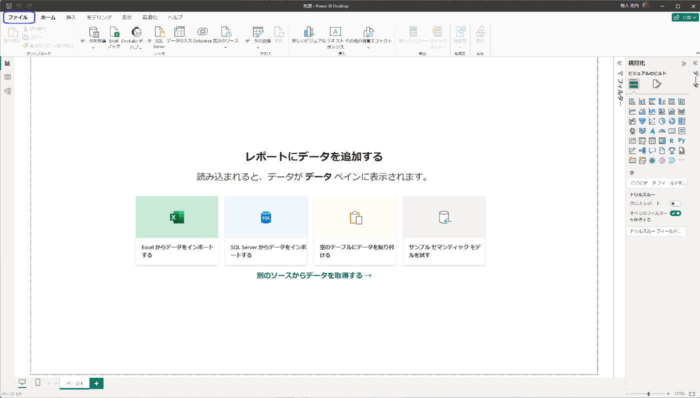Viewport: 700px width, 398px height.
Task: Click Excel からデータをインポートする card
Action: pos(177,230)
